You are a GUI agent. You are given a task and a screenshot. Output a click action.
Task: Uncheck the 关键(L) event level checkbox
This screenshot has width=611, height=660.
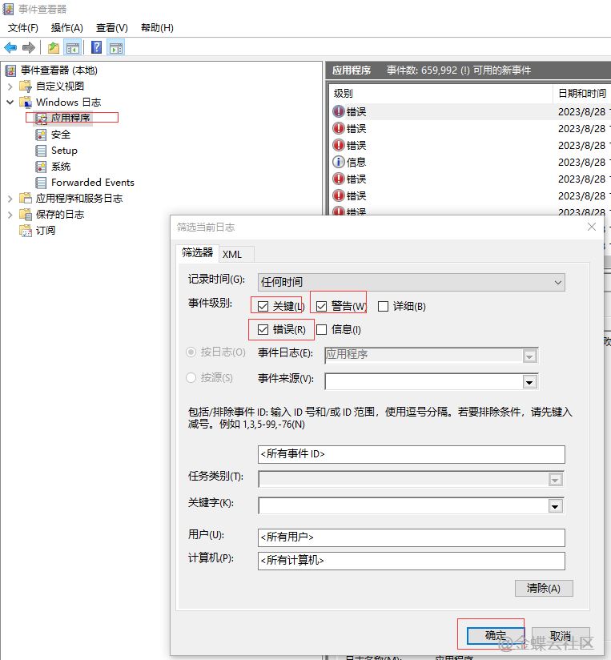pos(263,306)
